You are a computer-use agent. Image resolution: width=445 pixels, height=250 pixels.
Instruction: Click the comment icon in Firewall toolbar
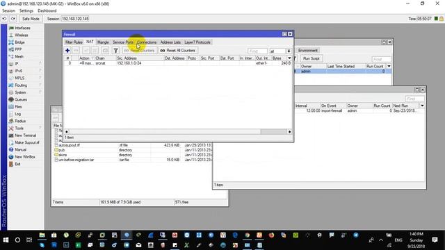pyautogui.click(x=105, y=51)
